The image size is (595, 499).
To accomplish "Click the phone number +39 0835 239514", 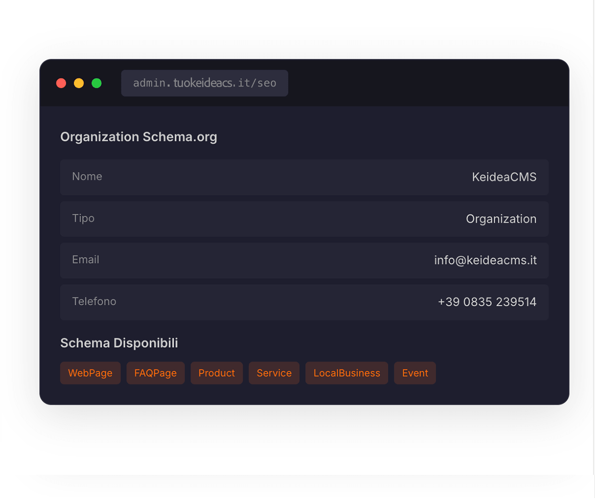I will pyautogui.click(x=487, y=302).
